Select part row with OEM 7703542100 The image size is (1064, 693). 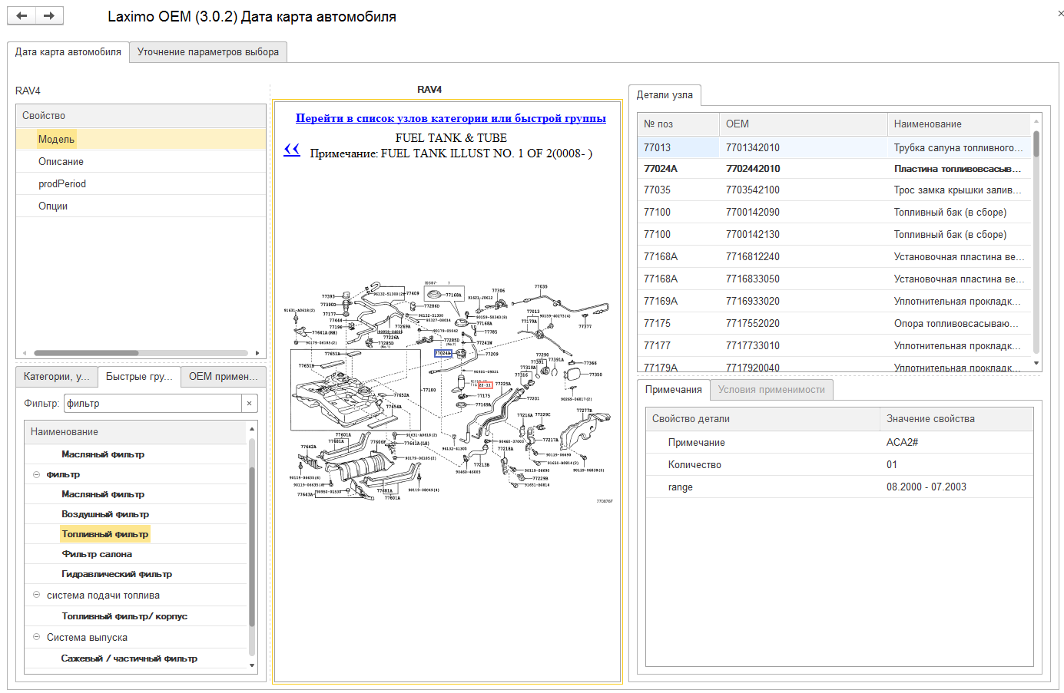834,190
